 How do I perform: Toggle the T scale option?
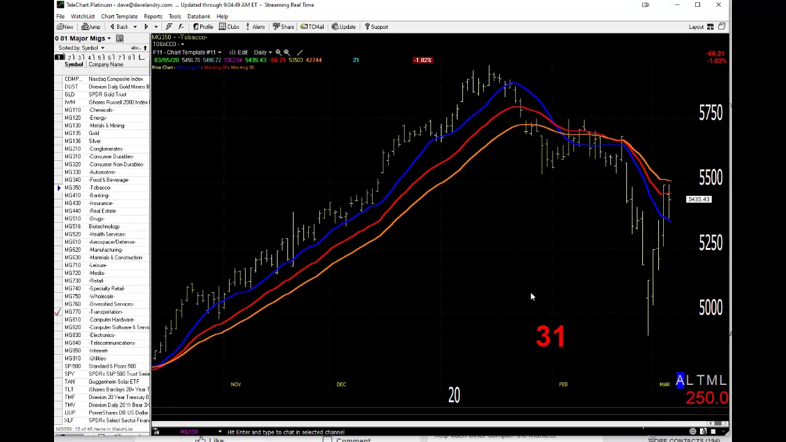coord(701,381)
